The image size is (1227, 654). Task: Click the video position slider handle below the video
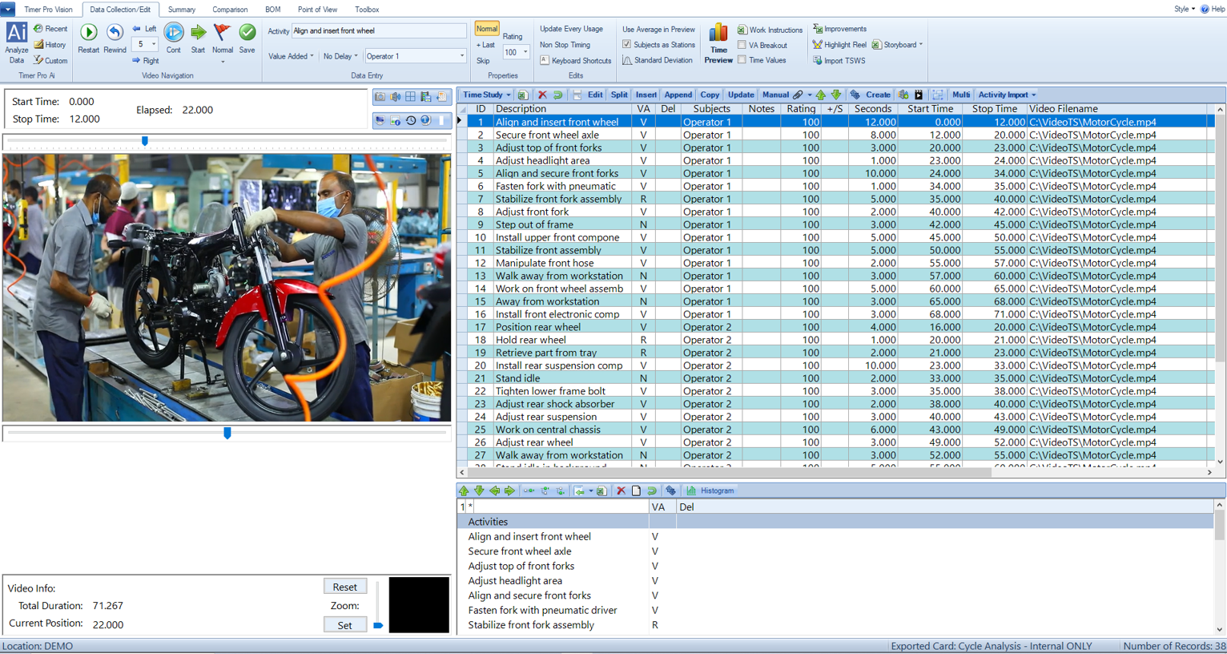[227, 433]
